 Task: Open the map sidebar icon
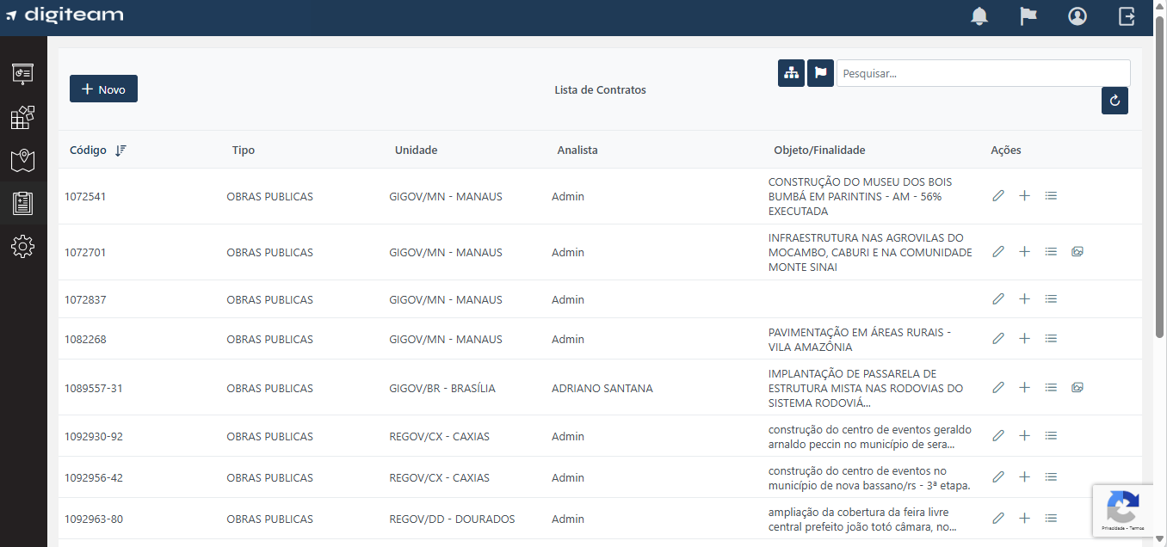tap(23, 160)
